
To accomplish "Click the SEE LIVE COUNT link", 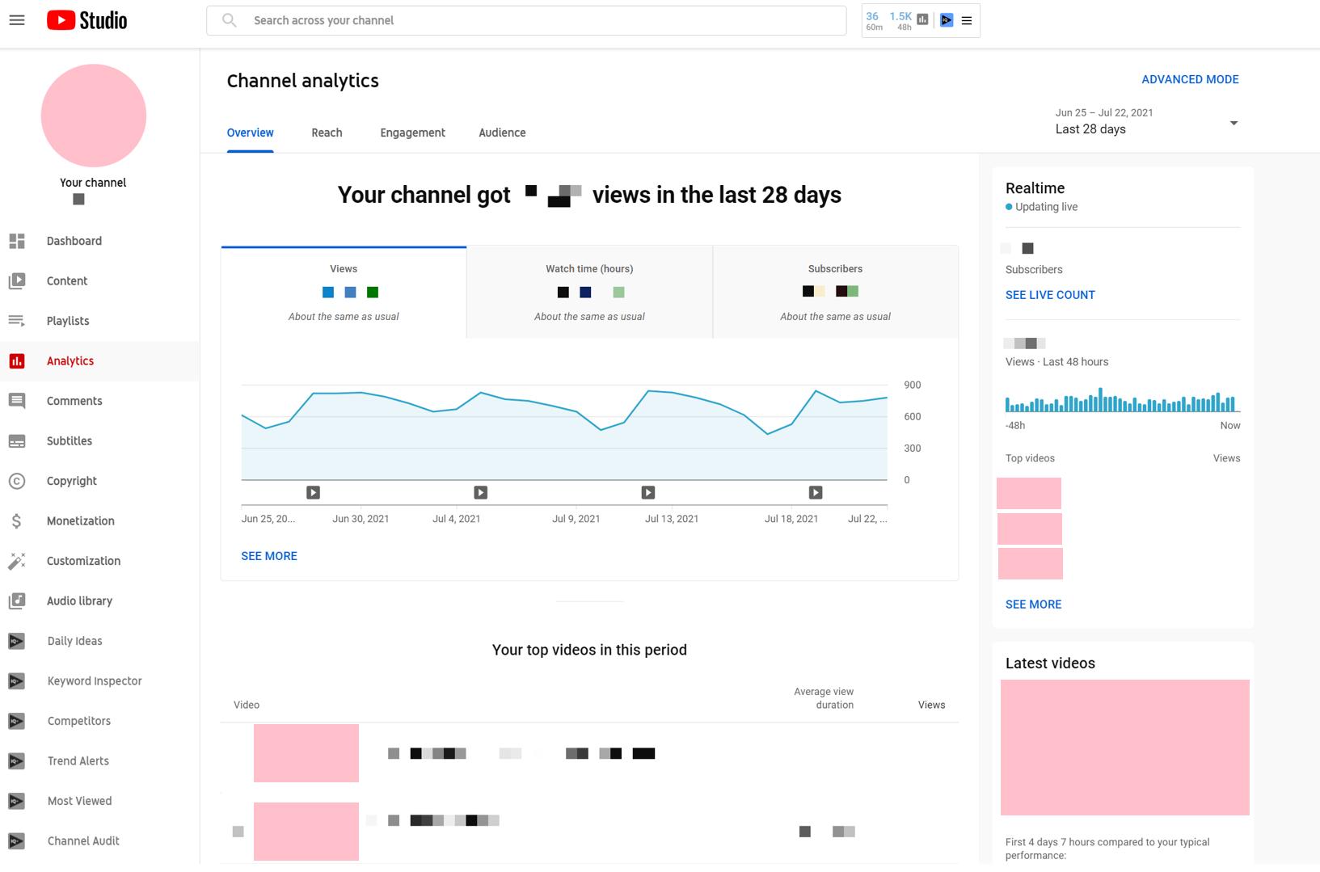I will 1050,294.
